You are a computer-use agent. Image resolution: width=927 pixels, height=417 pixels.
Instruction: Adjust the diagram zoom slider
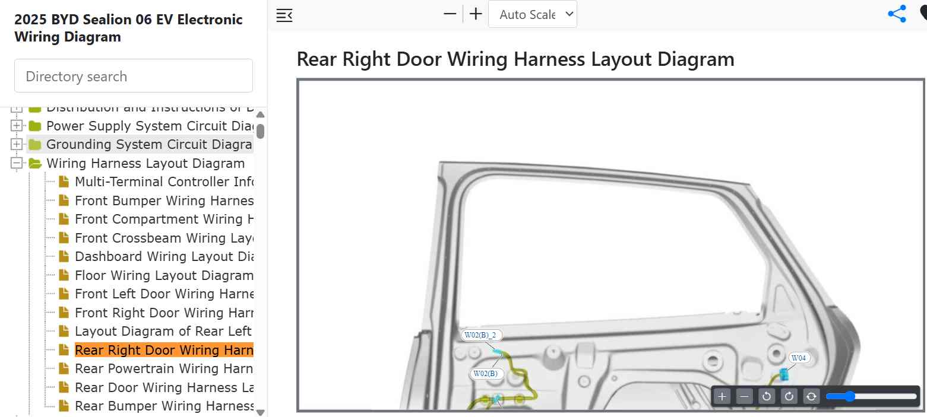coord(871,396)
